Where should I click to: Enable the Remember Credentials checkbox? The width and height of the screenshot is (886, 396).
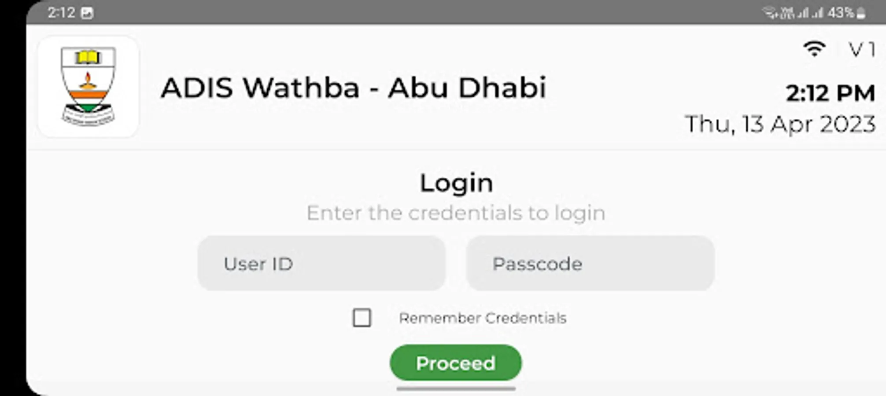point(362,318)
